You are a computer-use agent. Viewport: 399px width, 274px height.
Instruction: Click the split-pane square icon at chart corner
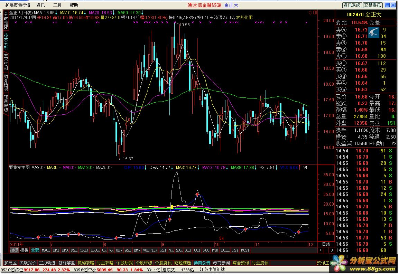pos(315,12)
